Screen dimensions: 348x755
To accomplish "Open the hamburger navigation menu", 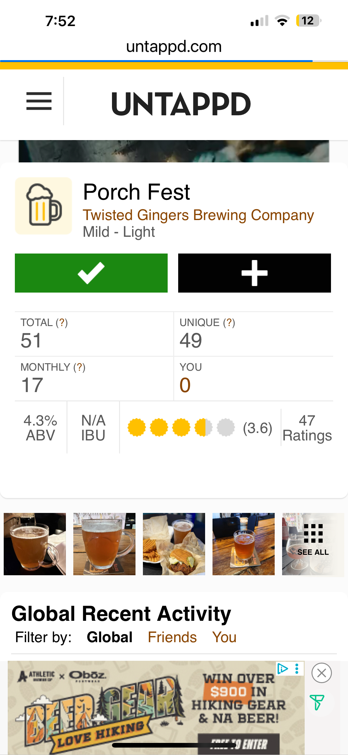I will (x=39, y=101).
